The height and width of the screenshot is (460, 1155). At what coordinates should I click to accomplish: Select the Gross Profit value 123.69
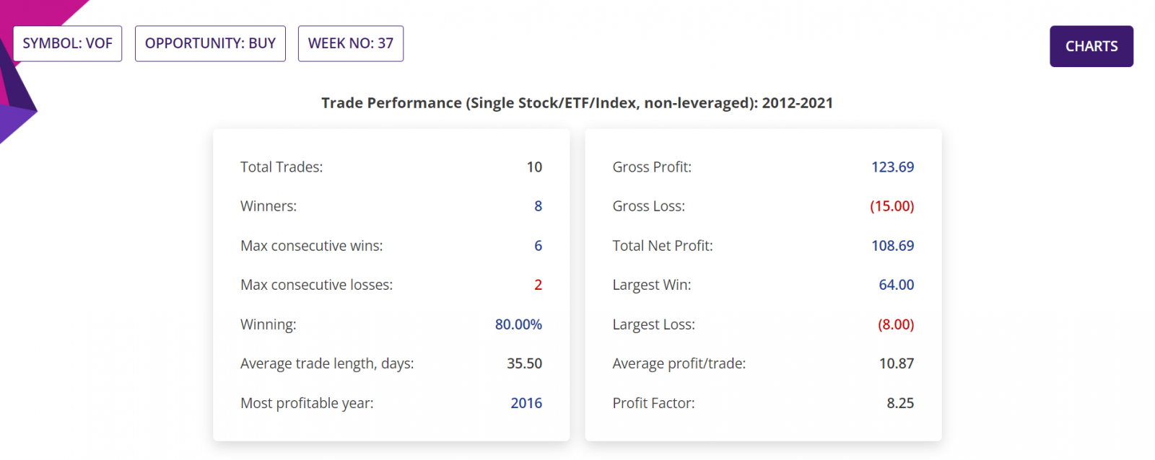892,167
